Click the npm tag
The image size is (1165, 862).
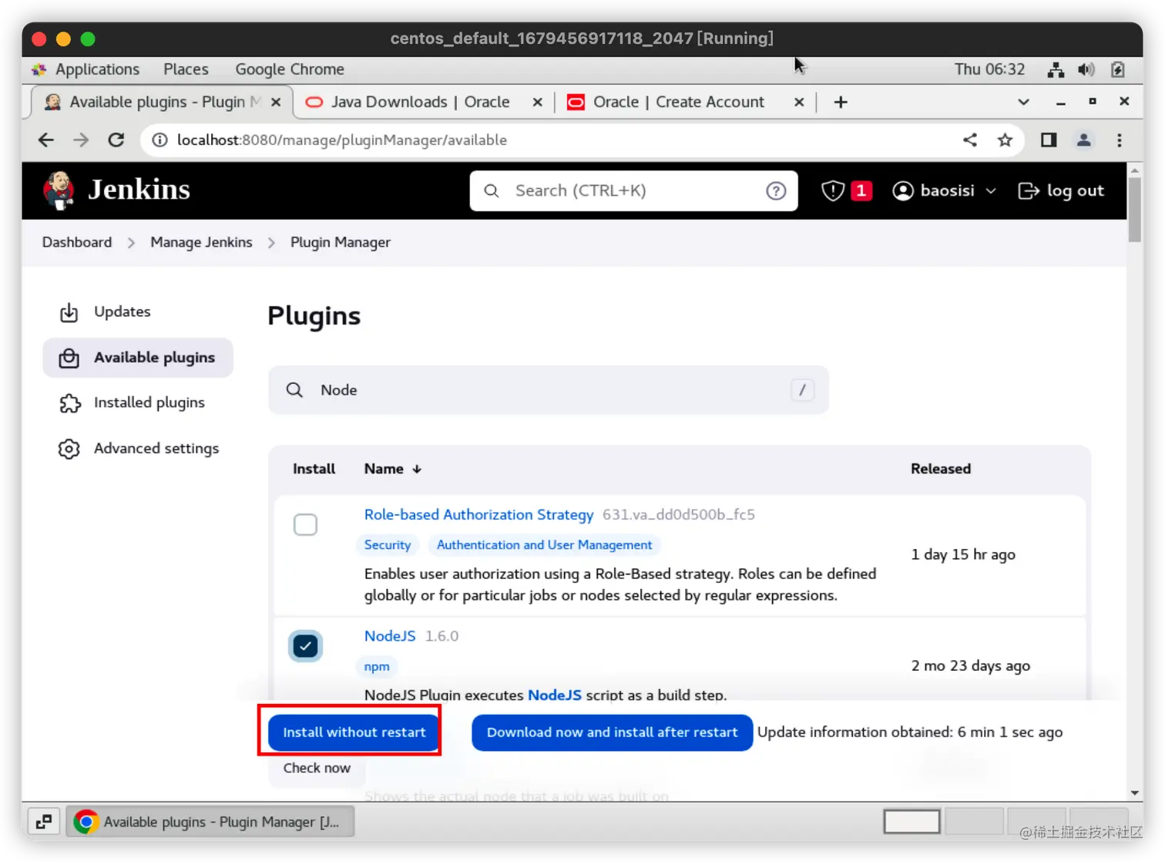[x=377, y=667]
